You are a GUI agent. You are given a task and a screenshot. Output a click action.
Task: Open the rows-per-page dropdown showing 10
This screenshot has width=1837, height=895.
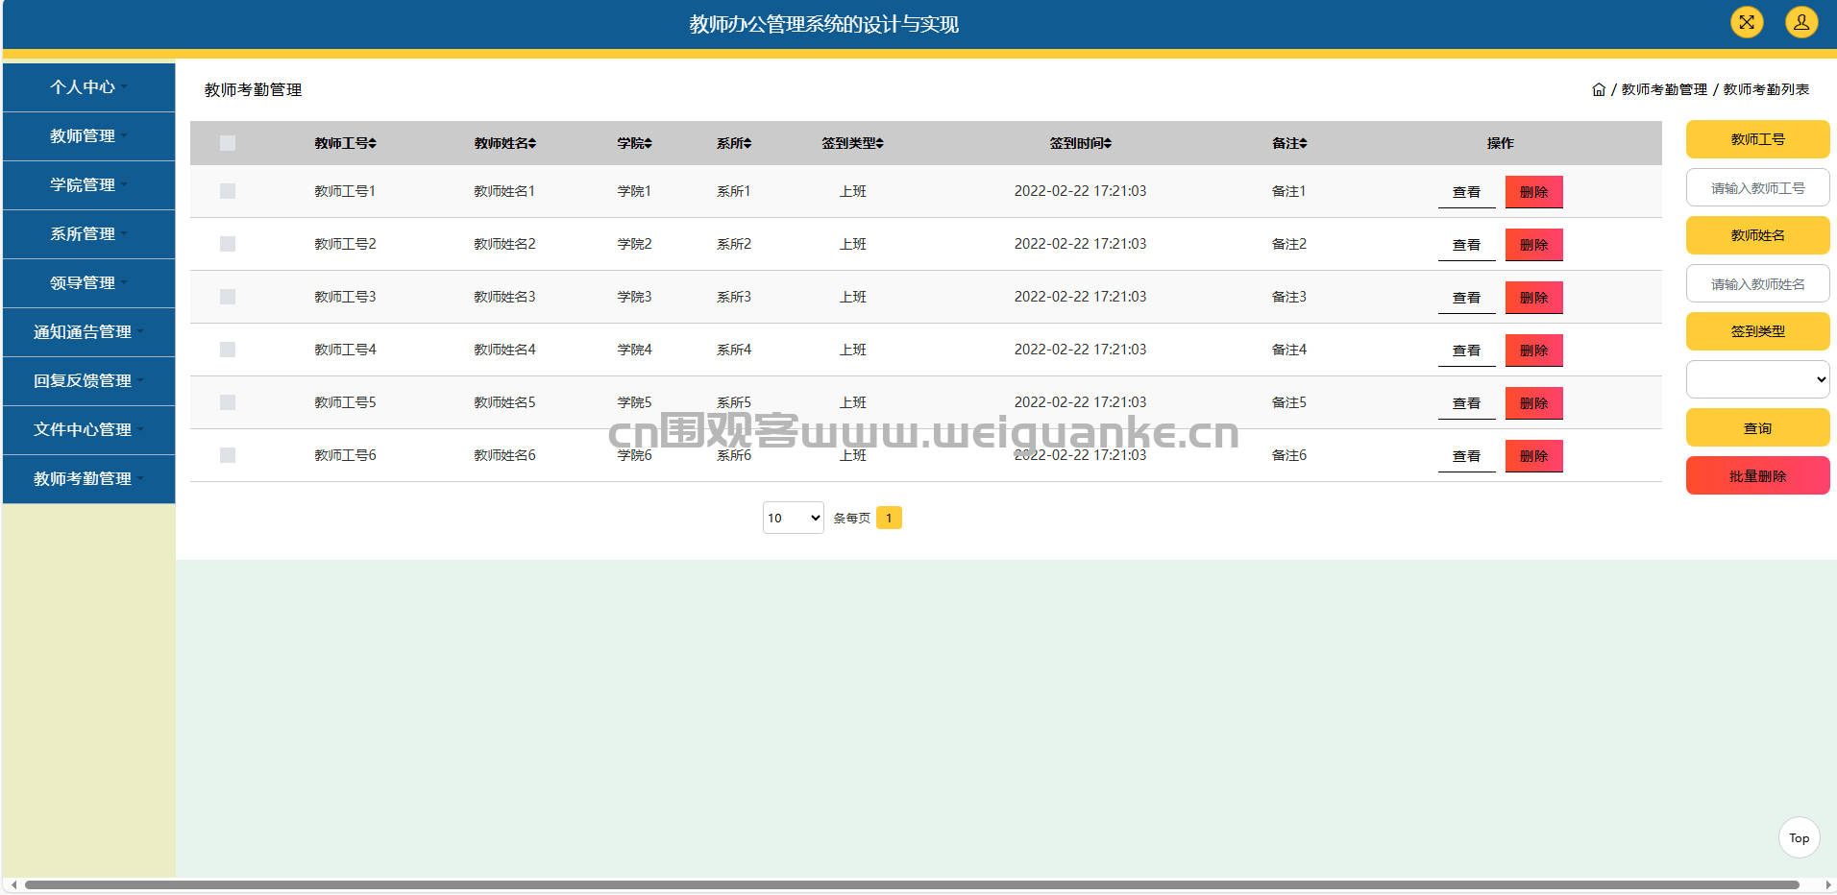[x=793, y=518]
